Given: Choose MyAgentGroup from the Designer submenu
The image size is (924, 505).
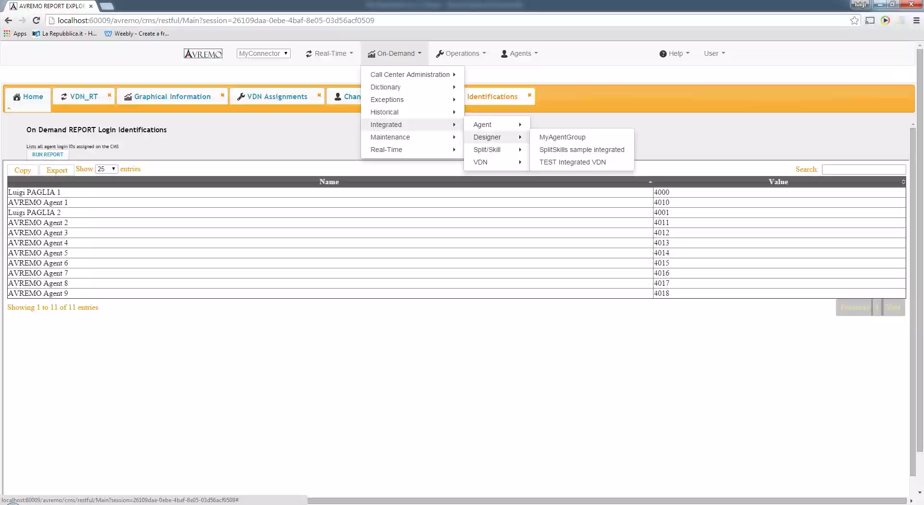Looking at the screenshot, I should 562,137.
